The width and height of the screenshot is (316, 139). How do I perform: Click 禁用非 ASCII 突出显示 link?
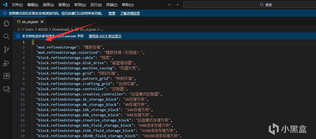click(105, 36)
